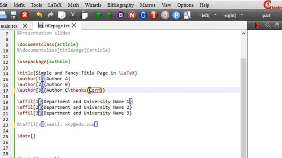Open viewer with page magnifier icon
282x158 pixels.
[x=187, y=15]
